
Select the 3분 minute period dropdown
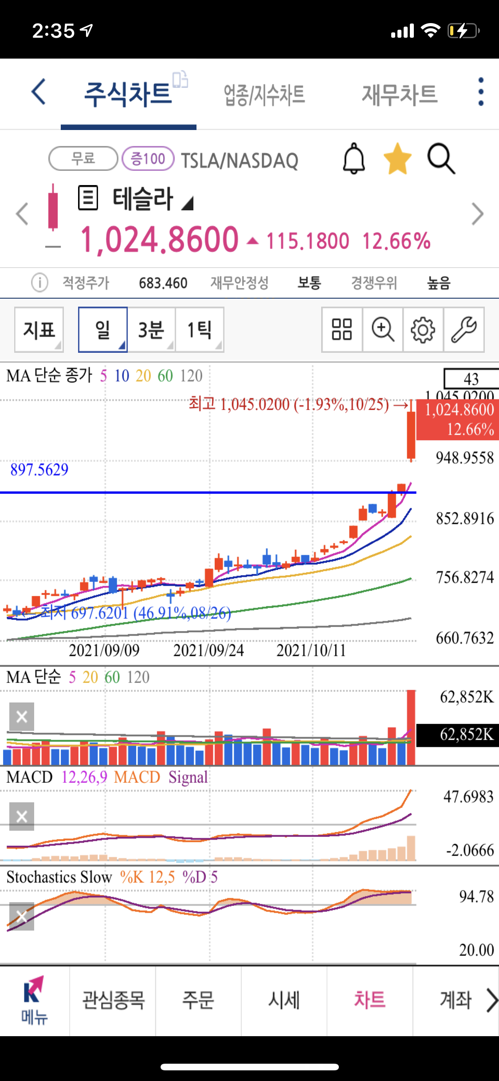tap(151, 330)
